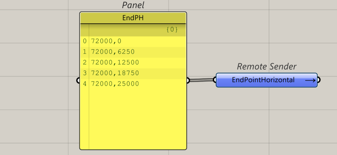This screenshot has width=337, height=155.
Task: Click the arrow icon on EndPointHorizontal sender
Action: coord(310,80)
